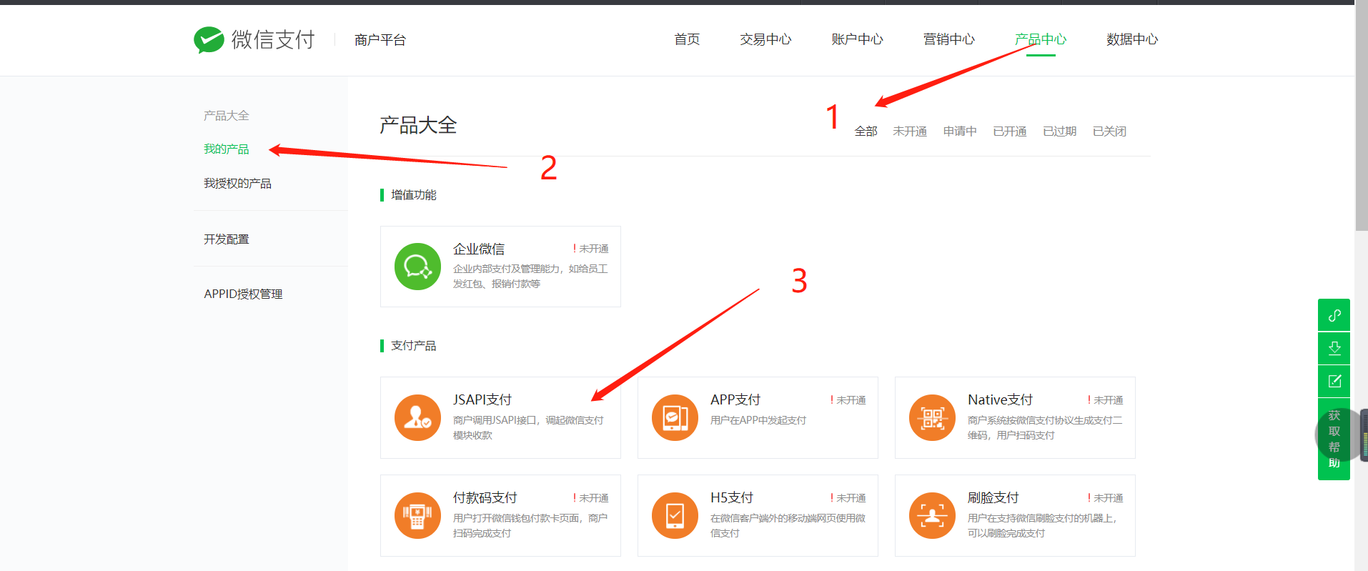Click the 刷脸支付 product title
The width and height of the screenshot is (1368, 571).
(993, 497)
